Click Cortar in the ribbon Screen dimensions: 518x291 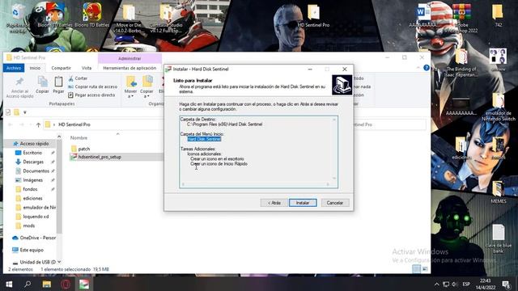click(x=78, y=78)
